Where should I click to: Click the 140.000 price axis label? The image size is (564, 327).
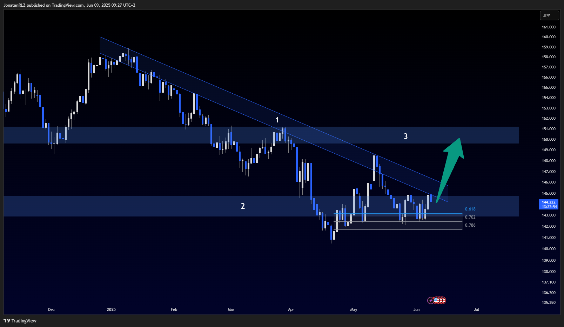[549, 249]
